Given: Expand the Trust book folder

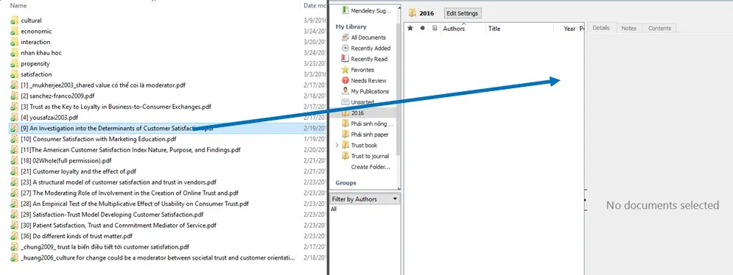Looking at the screenshot, I should point(337,145).
